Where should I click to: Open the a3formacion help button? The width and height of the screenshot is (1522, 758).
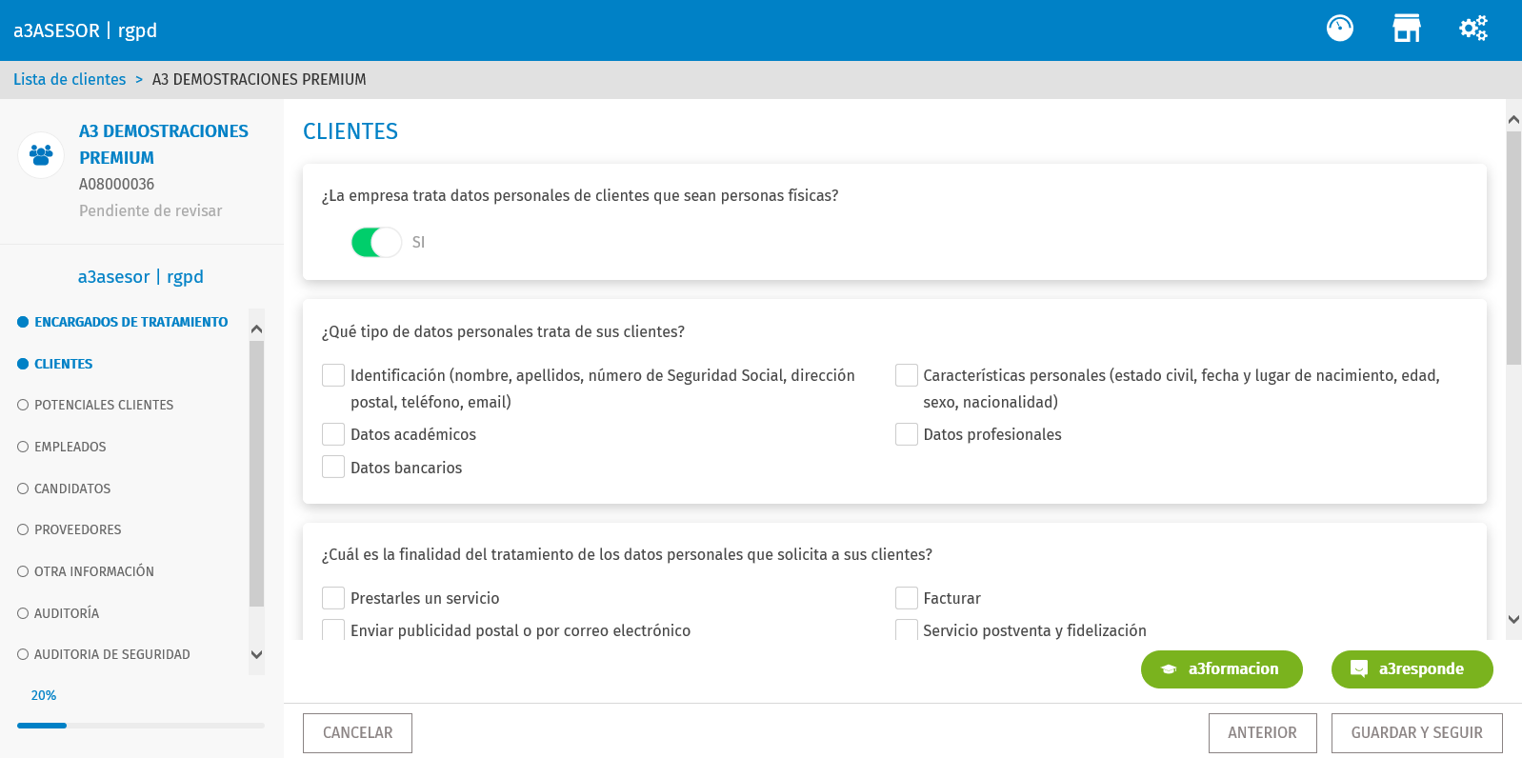[x=1222, y=669]
